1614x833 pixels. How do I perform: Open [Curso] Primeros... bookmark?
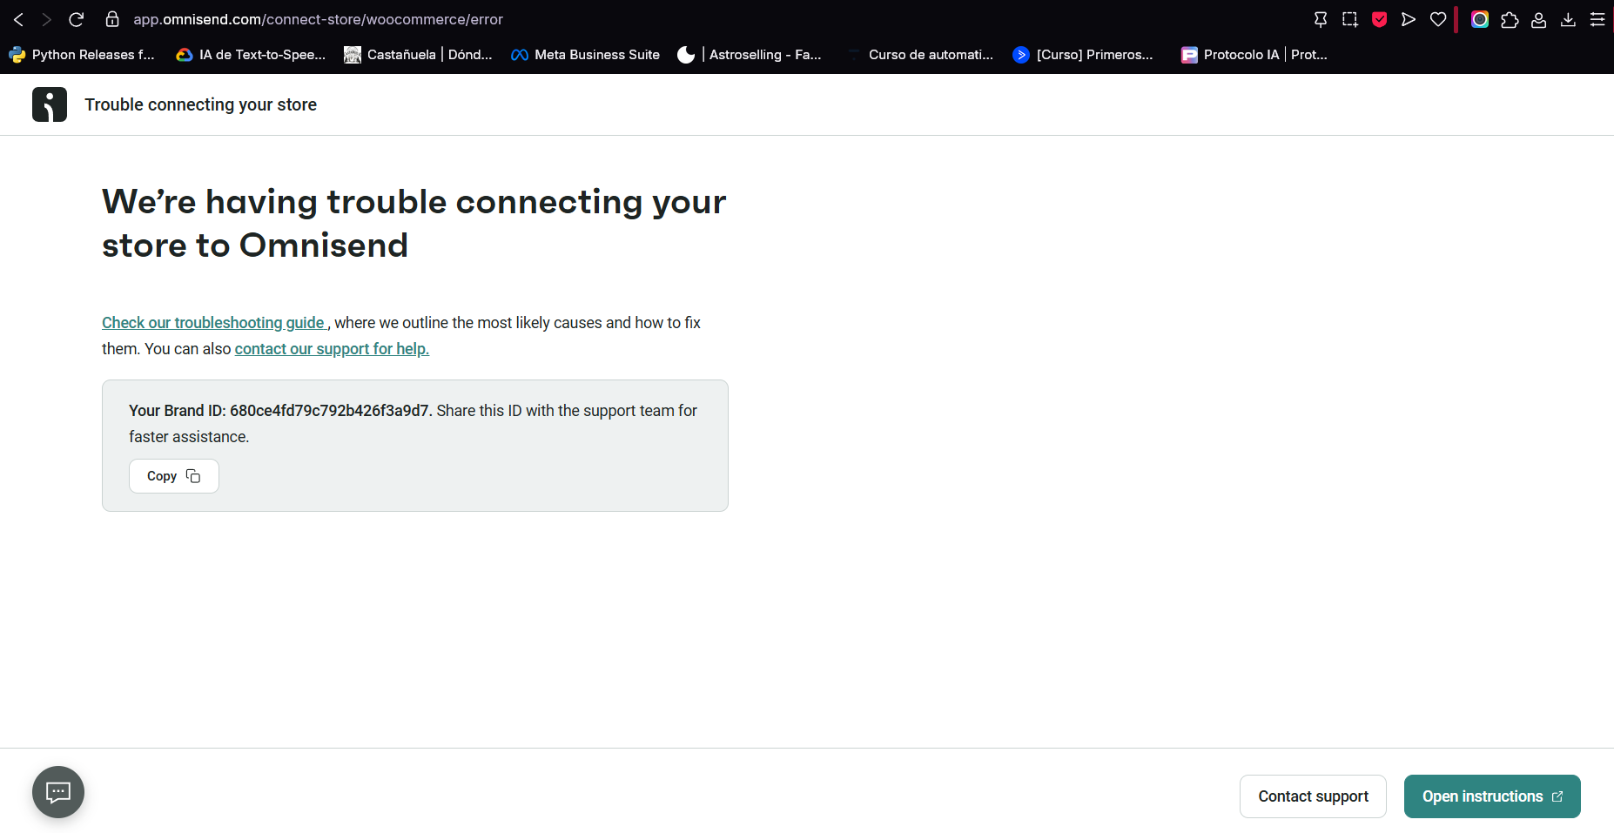pos(1083,55)
